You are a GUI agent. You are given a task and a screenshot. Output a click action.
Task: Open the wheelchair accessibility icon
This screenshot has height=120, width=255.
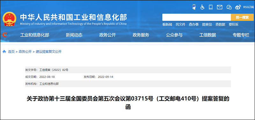[x=202, y=7]
